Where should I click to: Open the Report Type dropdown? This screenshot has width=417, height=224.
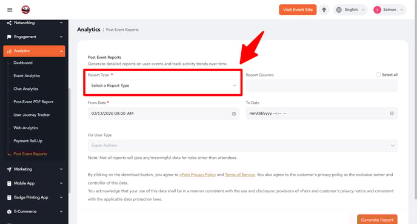point(163,86)
